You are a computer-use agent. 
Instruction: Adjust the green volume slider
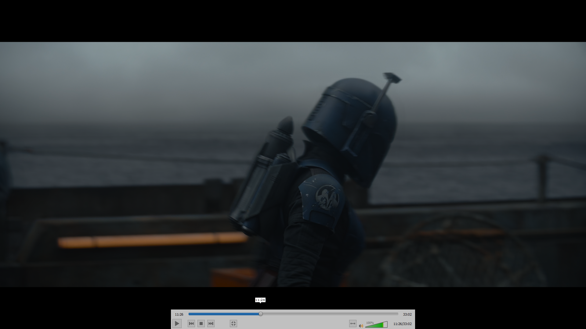click(x=376, y=324)
